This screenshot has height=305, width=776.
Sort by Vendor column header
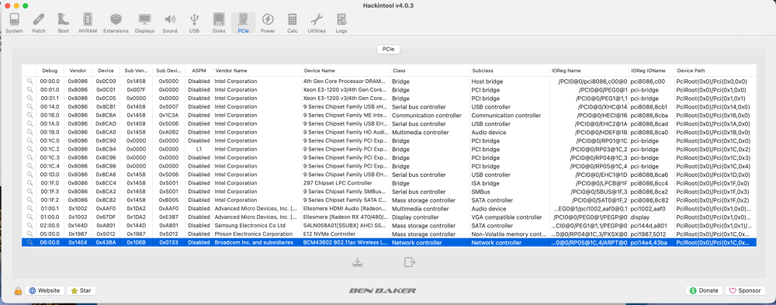coord(78,71)
